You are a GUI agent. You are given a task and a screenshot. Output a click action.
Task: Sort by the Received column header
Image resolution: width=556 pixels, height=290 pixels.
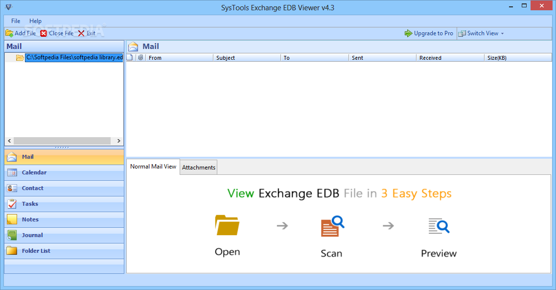click(x=450, y=57)
